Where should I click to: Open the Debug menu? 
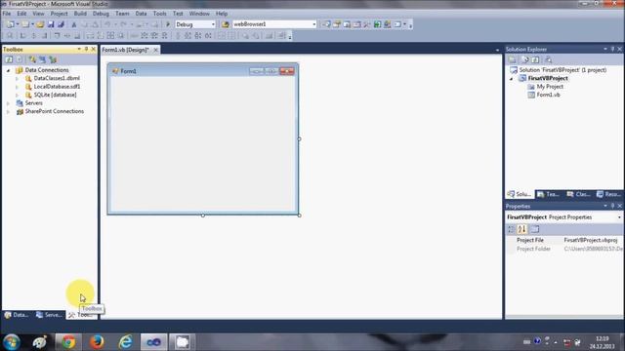click(101, 14)
